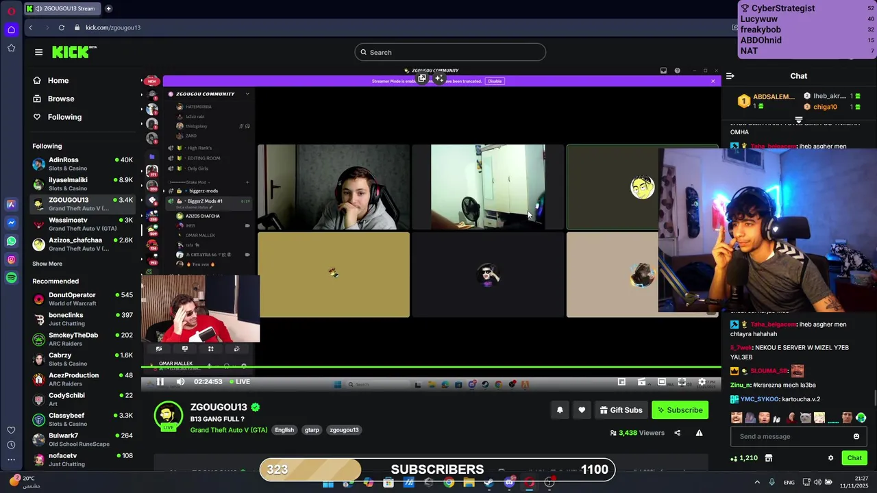Open Spotify in Opera sidebar
This screenshot has height=493, width=877.
(x=11, y=278)
